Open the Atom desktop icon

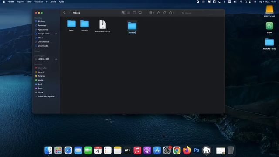point(269,26)
